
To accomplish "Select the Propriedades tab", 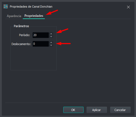I will 34,16.
